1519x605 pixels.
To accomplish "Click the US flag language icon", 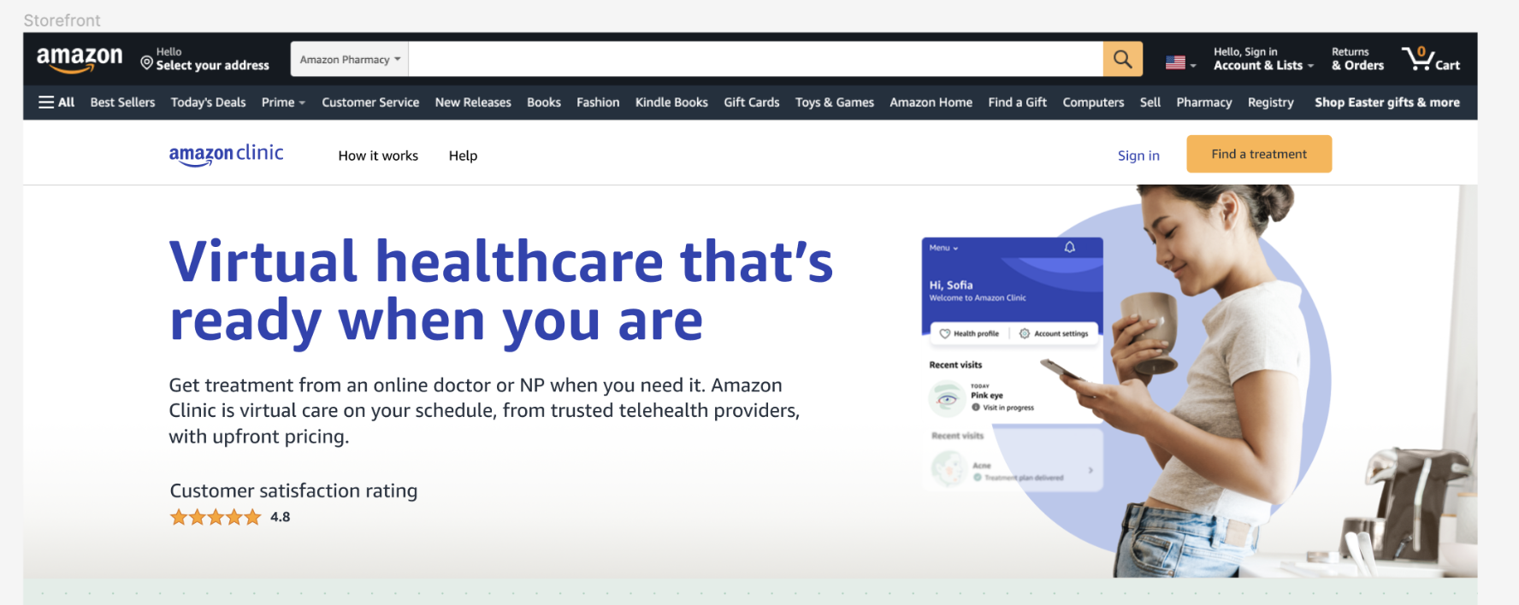I will 1176,62.
